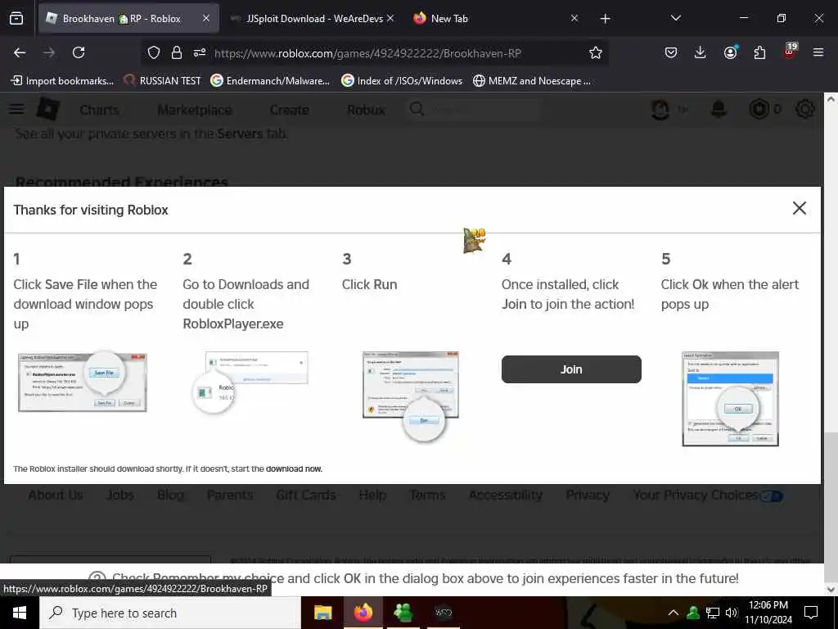The width and height of the screenshot is (838, 629).
Task: Go back with the browser back arrow
Action: (x=20, y=52)
